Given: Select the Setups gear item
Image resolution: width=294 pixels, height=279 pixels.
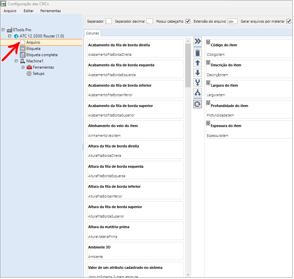Looking at the screenshot, I should point(36,74).
